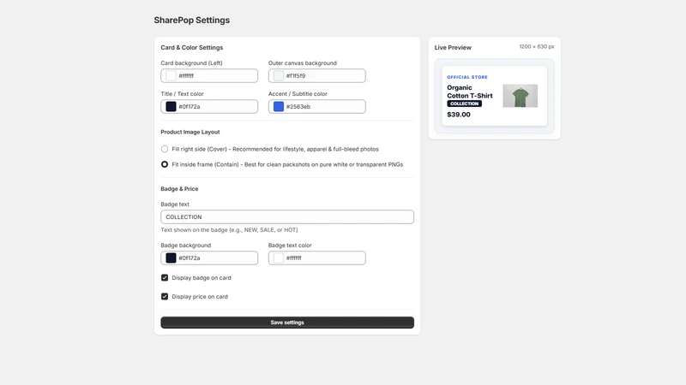The width and height of the screenshot is (686, 385).
Task: Open Badge background color swatch
Action: (x=171, y=258)
